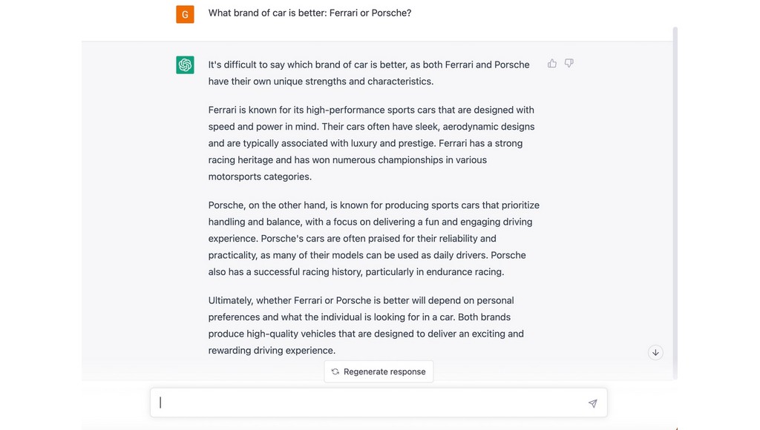760x430 pixels.
Task: Click the green ChatGPT logo avatar
Action: tap(185, 65)
